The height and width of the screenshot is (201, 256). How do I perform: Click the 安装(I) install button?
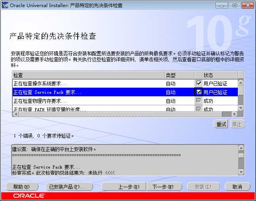click(203, 186)
